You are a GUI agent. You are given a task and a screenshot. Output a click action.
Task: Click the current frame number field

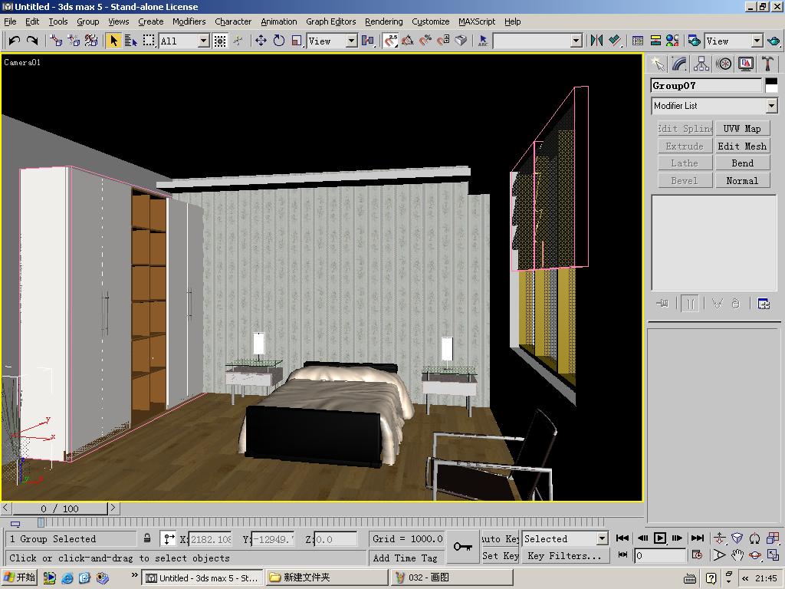pos(659,555)
